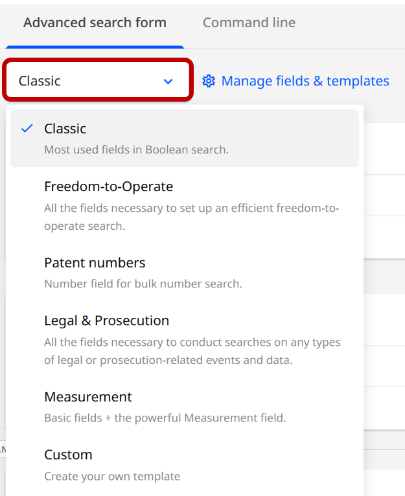This screenshot has width=405, height=496.
Task: Click 'Number field for bulk number search' text
Action: (x=143, y=284)
